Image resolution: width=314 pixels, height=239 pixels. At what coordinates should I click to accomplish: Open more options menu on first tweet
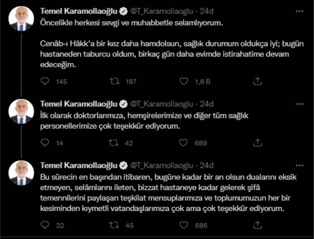point(299,11)
